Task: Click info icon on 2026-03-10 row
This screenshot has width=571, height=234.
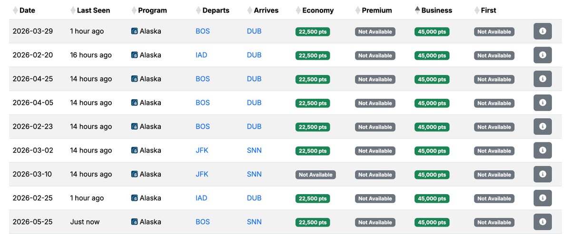Action: pos(542,174)
